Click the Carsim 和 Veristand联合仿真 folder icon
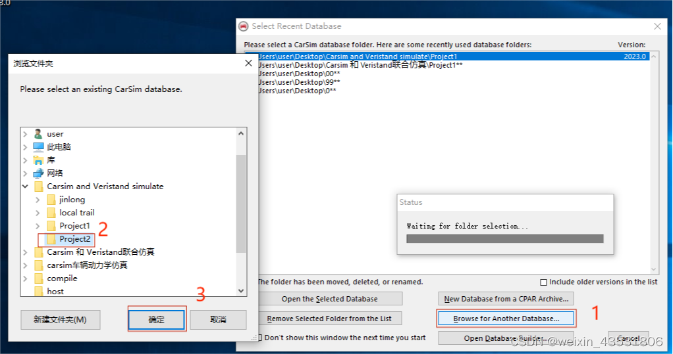The height and width of the screenshot is (354, 673). click(x=39, y=252)
